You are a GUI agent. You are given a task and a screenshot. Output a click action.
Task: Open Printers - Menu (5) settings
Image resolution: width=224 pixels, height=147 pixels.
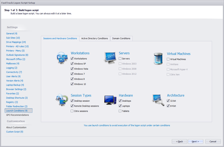[15, 50]
